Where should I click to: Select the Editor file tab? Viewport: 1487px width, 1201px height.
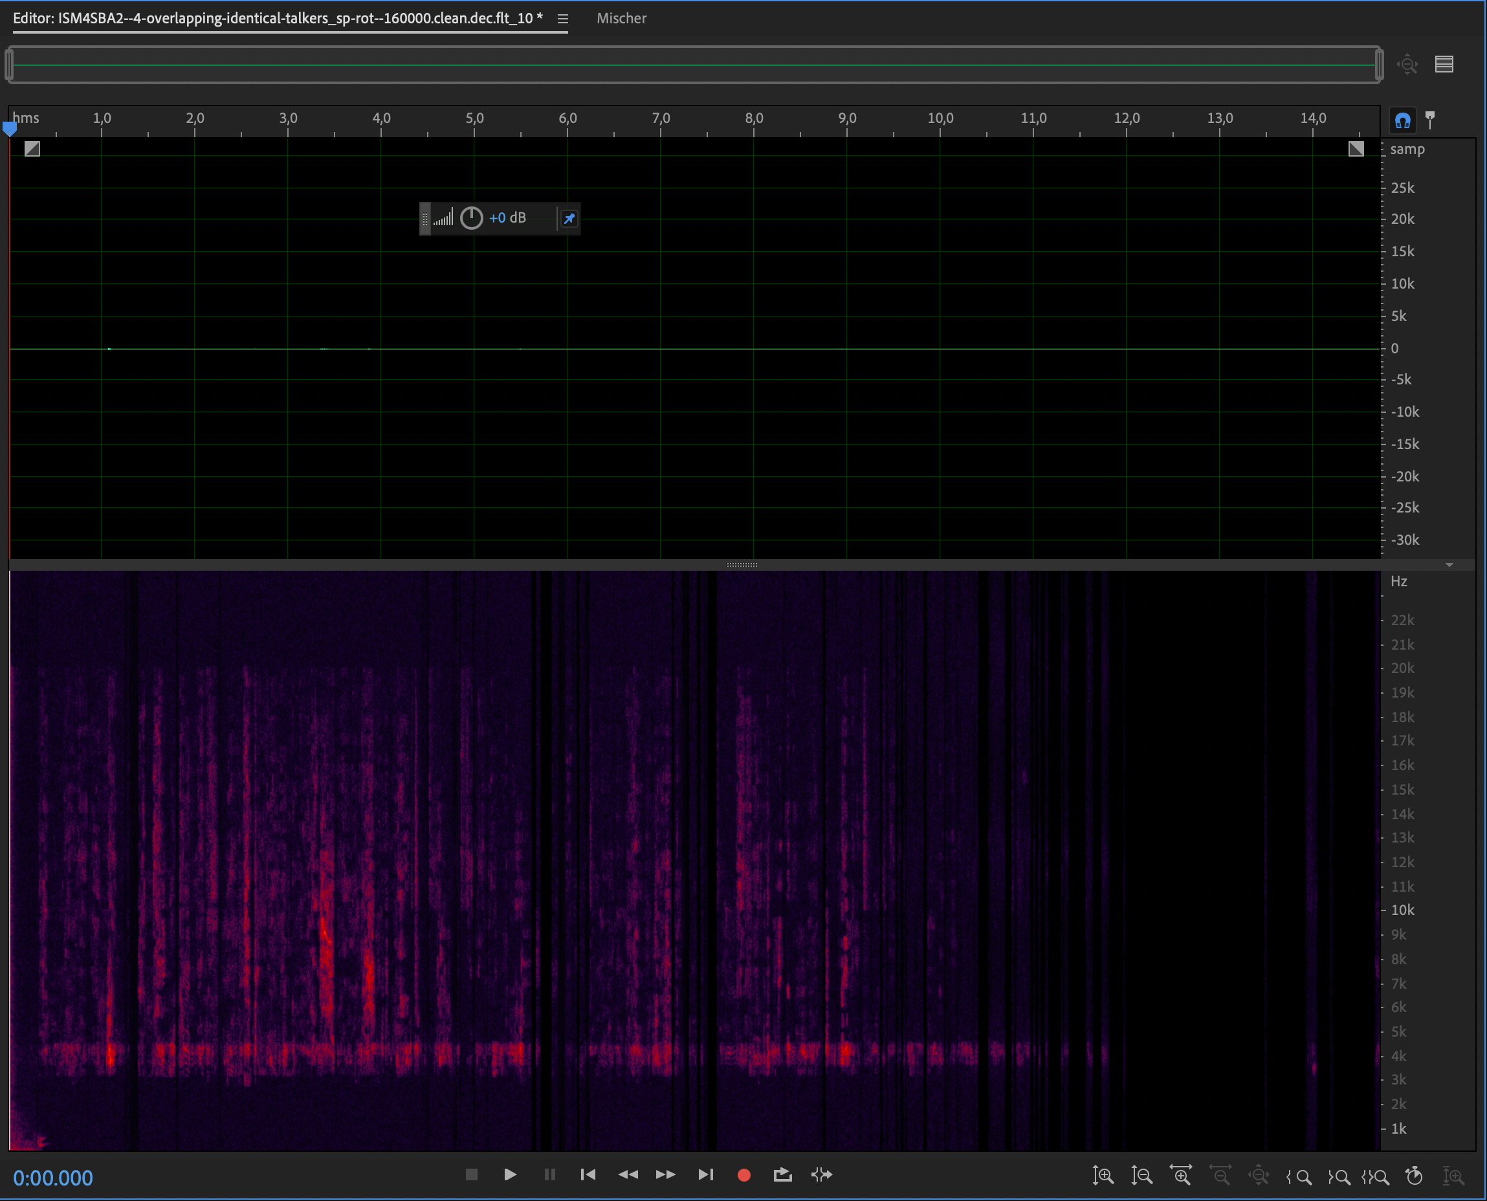click(277, 19)
